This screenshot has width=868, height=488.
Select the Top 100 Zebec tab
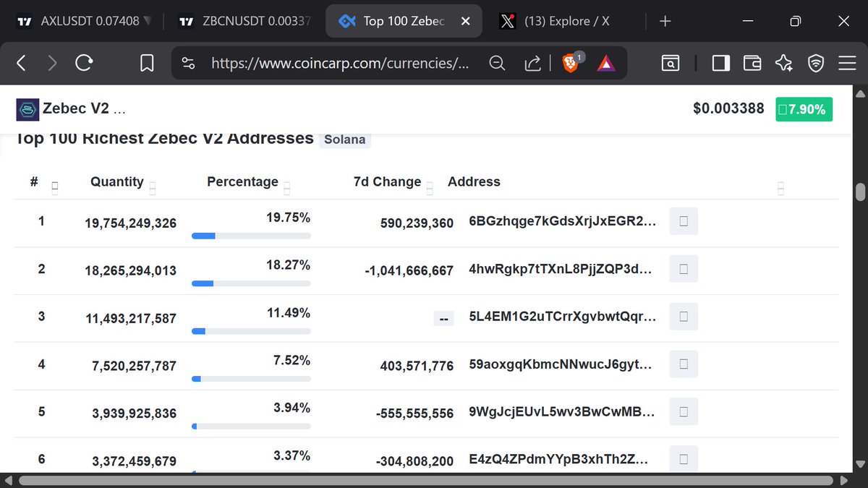coord(405,21)
